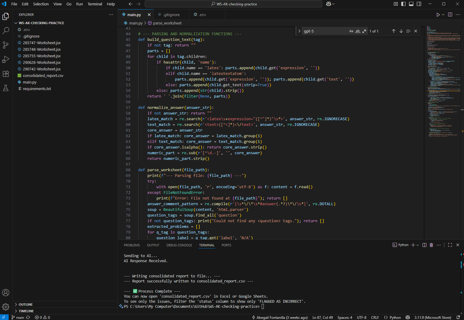Viewport: 464px width, 320px height.
Task: Click the command center search bar
Action: click(233, 4)
